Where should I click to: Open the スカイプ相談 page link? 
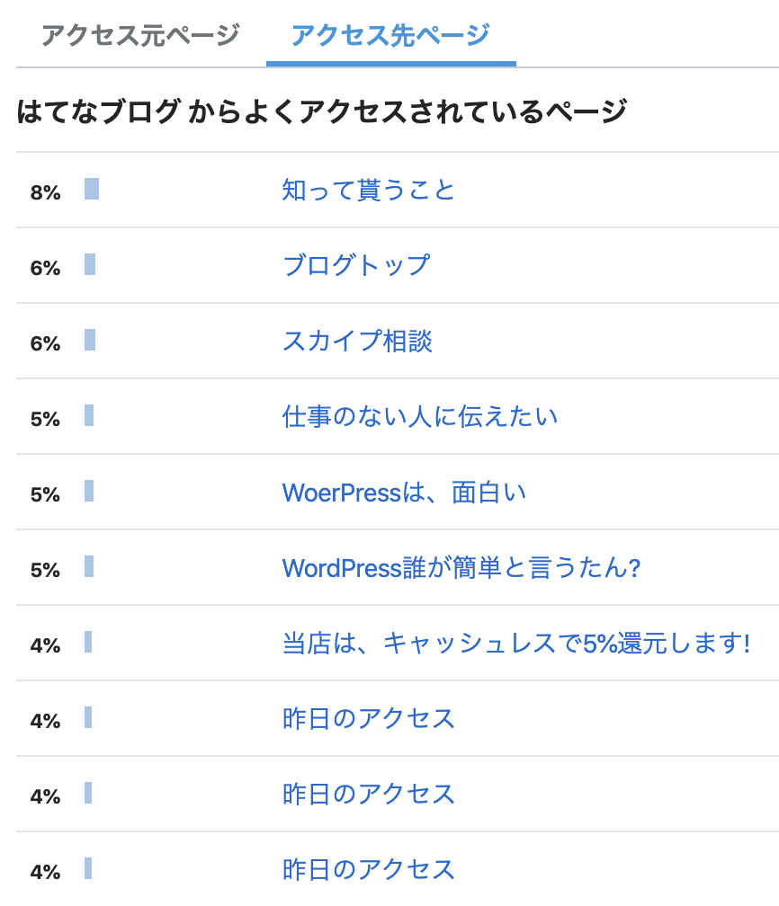357,341
